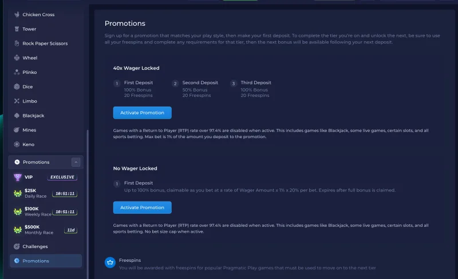Image resolution: width=458 pixels, height=279 pixels.
Task: Open Plinko via its sidebar icon
Action: pos(17,72)
